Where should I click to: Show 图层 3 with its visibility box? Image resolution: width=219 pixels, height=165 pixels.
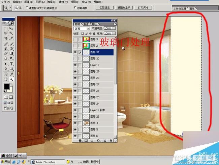(x=75, y=39)
